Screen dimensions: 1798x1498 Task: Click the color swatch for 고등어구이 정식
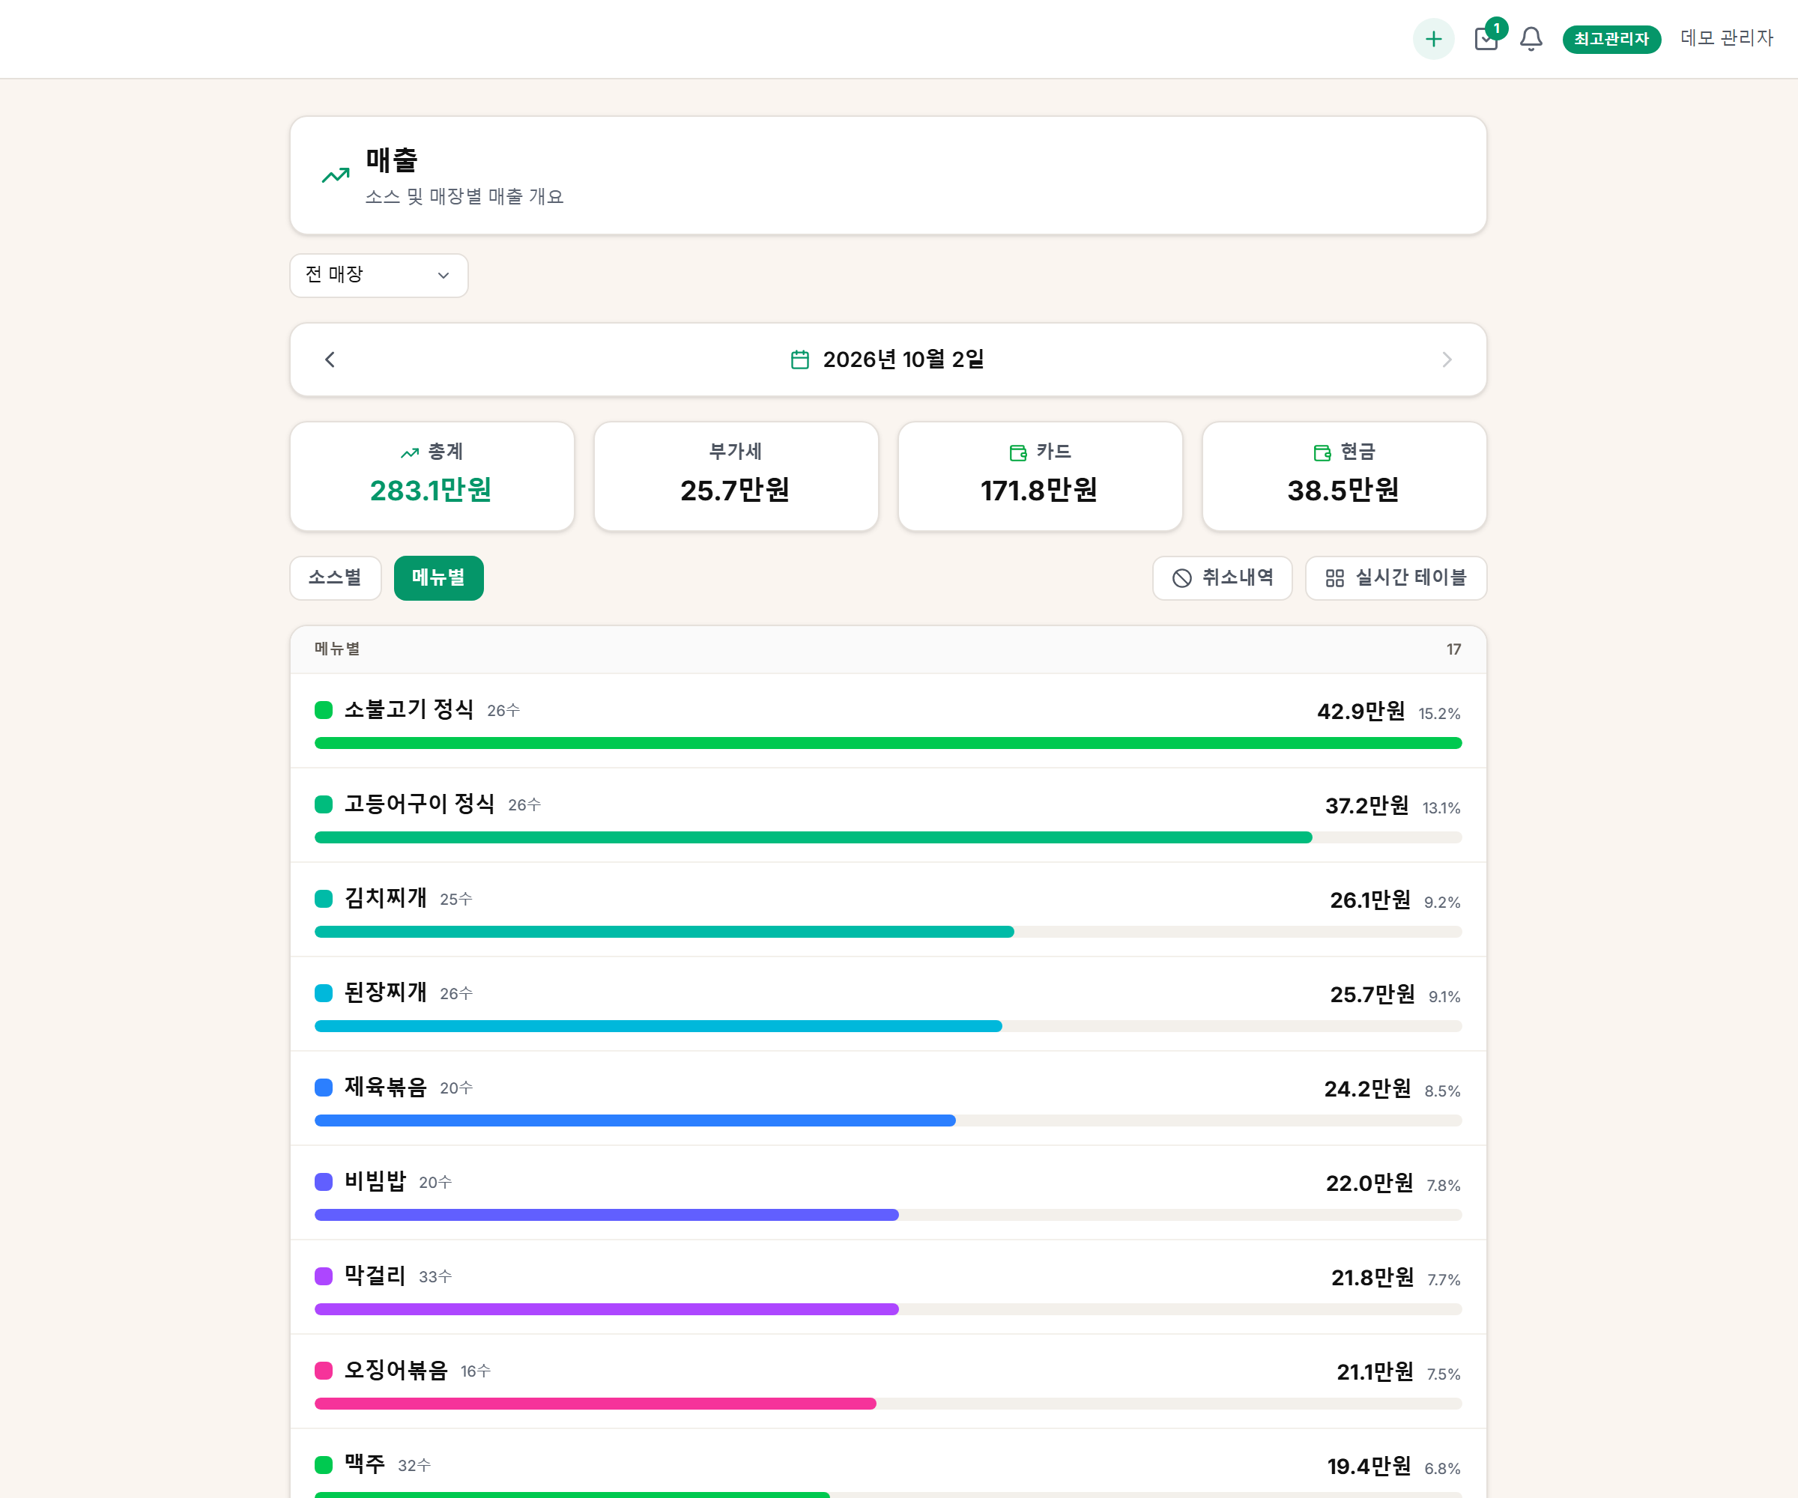coord(324,804)
